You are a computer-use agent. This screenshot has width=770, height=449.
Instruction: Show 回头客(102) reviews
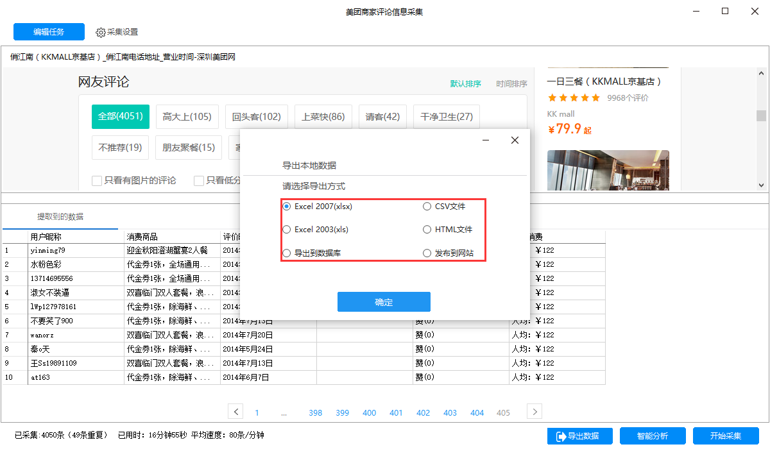[x=257, y=117]
